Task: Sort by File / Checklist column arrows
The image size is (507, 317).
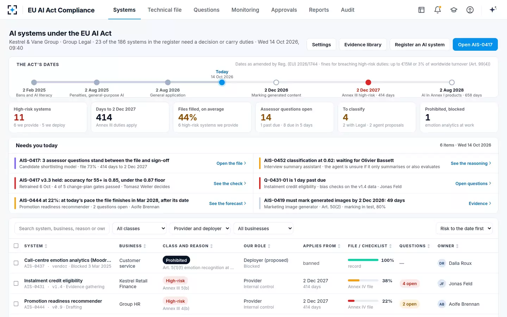Action: (390, 246)
